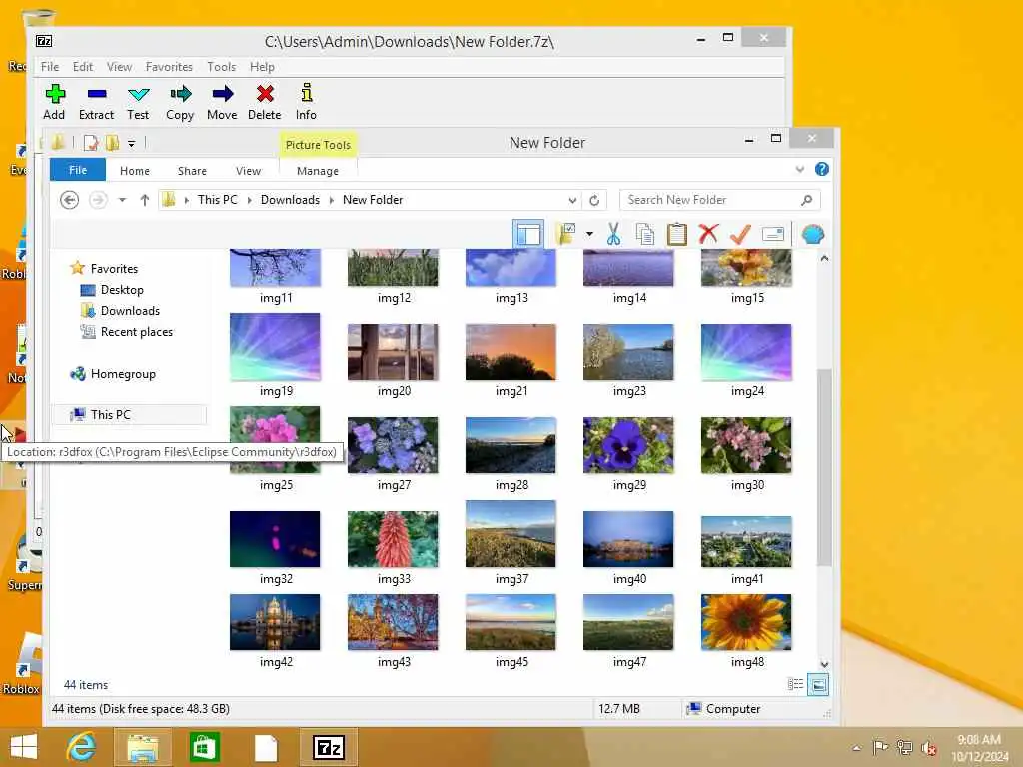Expand the ribbon with the chevron
Viewport: 1023px width, 767px height.
[800, 170]
